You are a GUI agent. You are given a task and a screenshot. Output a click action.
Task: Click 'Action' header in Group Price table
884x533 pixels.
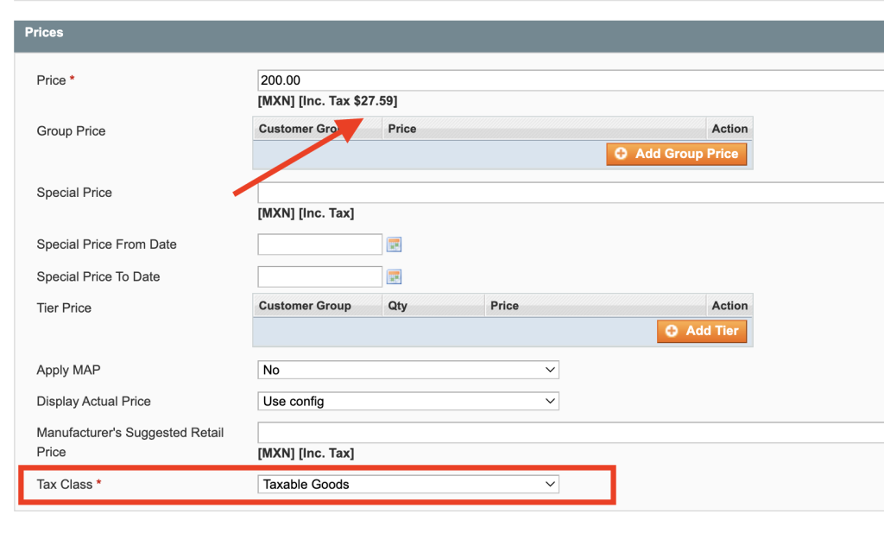[729, 129]
